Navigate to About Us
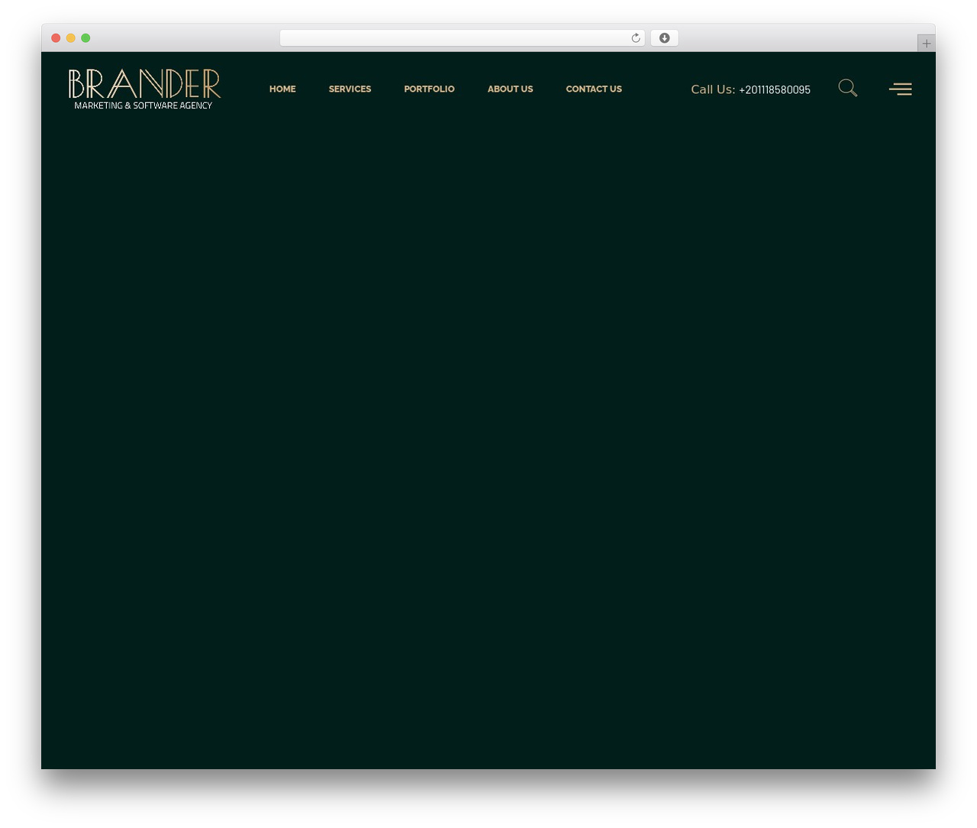Image resolution: width=977 pixels, height=828 pixels. pyautogui.click(x=510, y=89)
